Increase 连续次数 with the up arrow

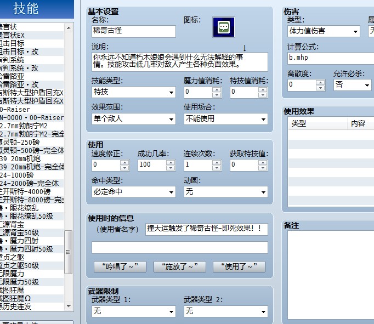(217, 162)
